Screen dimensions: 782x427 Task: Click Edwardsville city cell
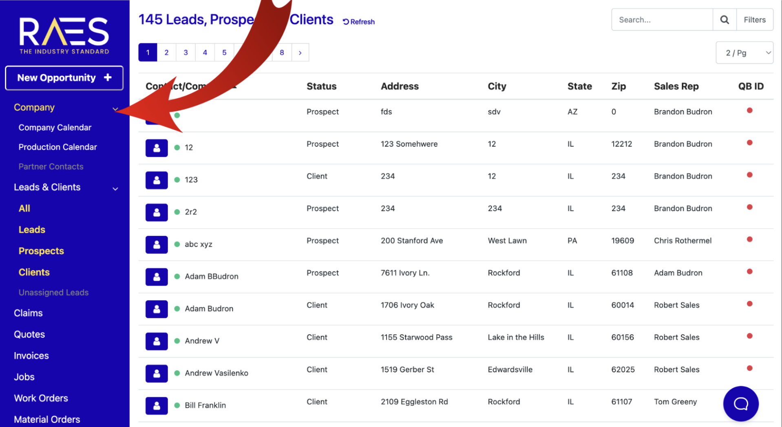[x=510, y=370]
